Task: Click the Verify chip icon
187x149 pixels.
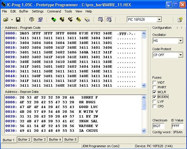Action: point(87,20)
